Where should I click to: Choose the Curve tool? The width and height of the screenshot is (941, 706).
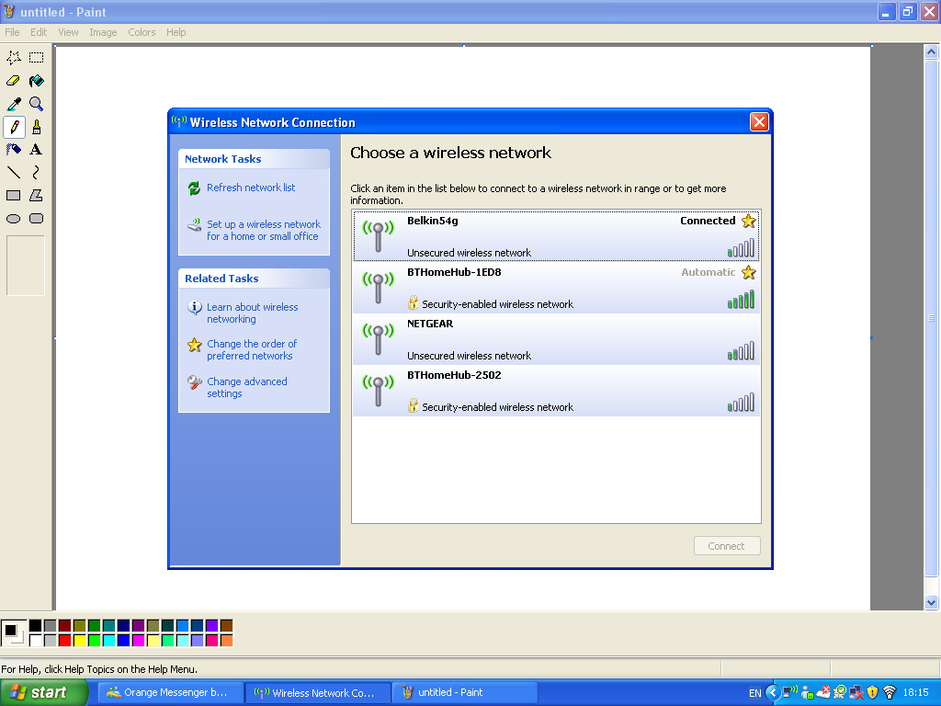[37, 172]
